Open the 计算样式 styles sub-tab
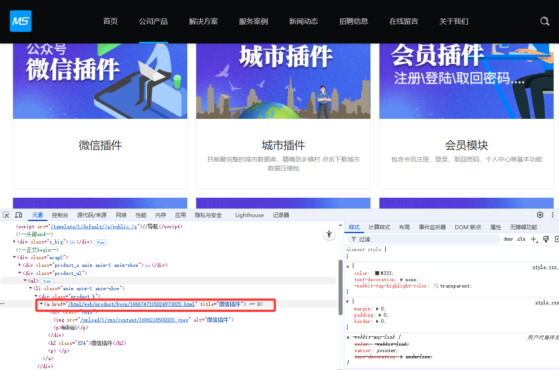Image resolution: width=559 pixels, height=370 pixels. click(x=379, y=227)
